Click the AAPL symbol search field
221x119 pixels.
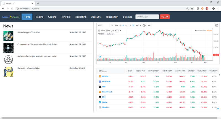coord(103,25)
